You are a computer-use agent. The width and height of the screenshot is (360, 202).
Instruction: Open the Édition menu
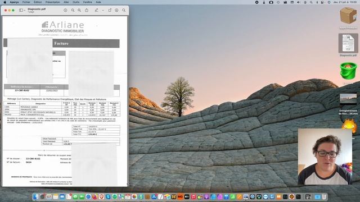[x=38, y=2]
